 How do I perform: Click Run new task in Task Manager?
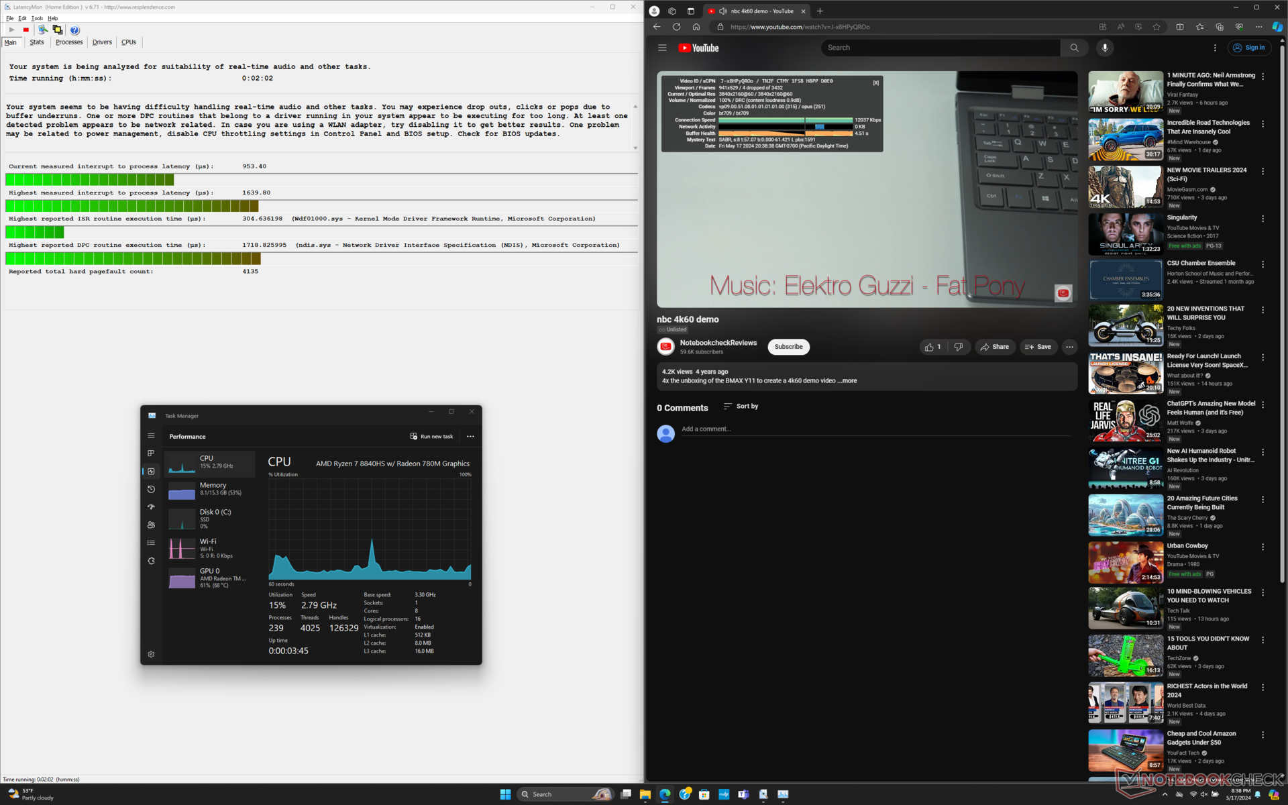pyautogui.click(x=431, y=436)
